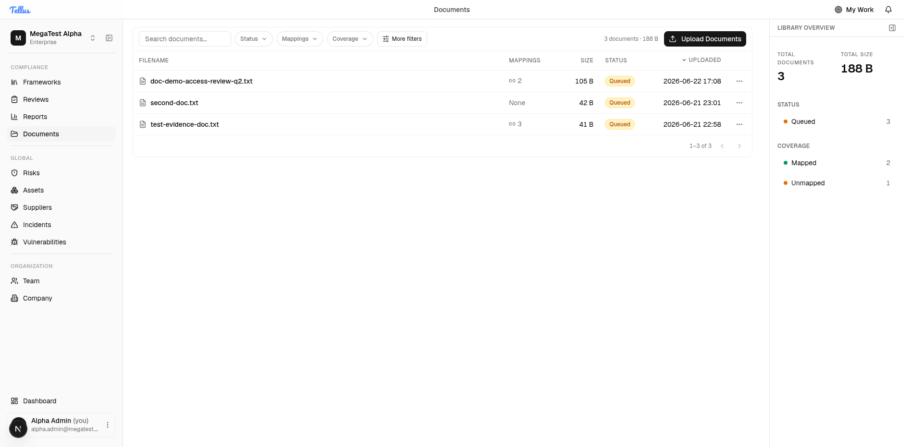Click the MegaTest Alpha M avatar
Viewport: 911px width, 447px height.
18,38
